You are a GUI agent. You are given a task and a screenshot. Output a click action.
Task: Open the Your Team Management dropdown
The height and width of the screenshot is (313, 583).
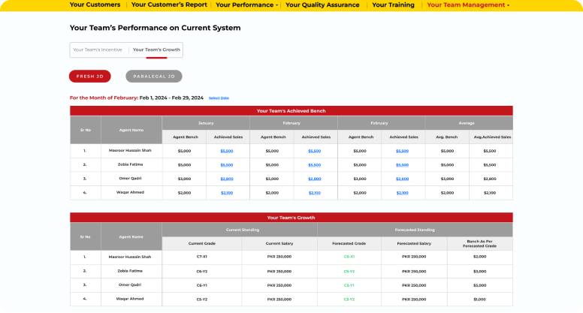467,5
